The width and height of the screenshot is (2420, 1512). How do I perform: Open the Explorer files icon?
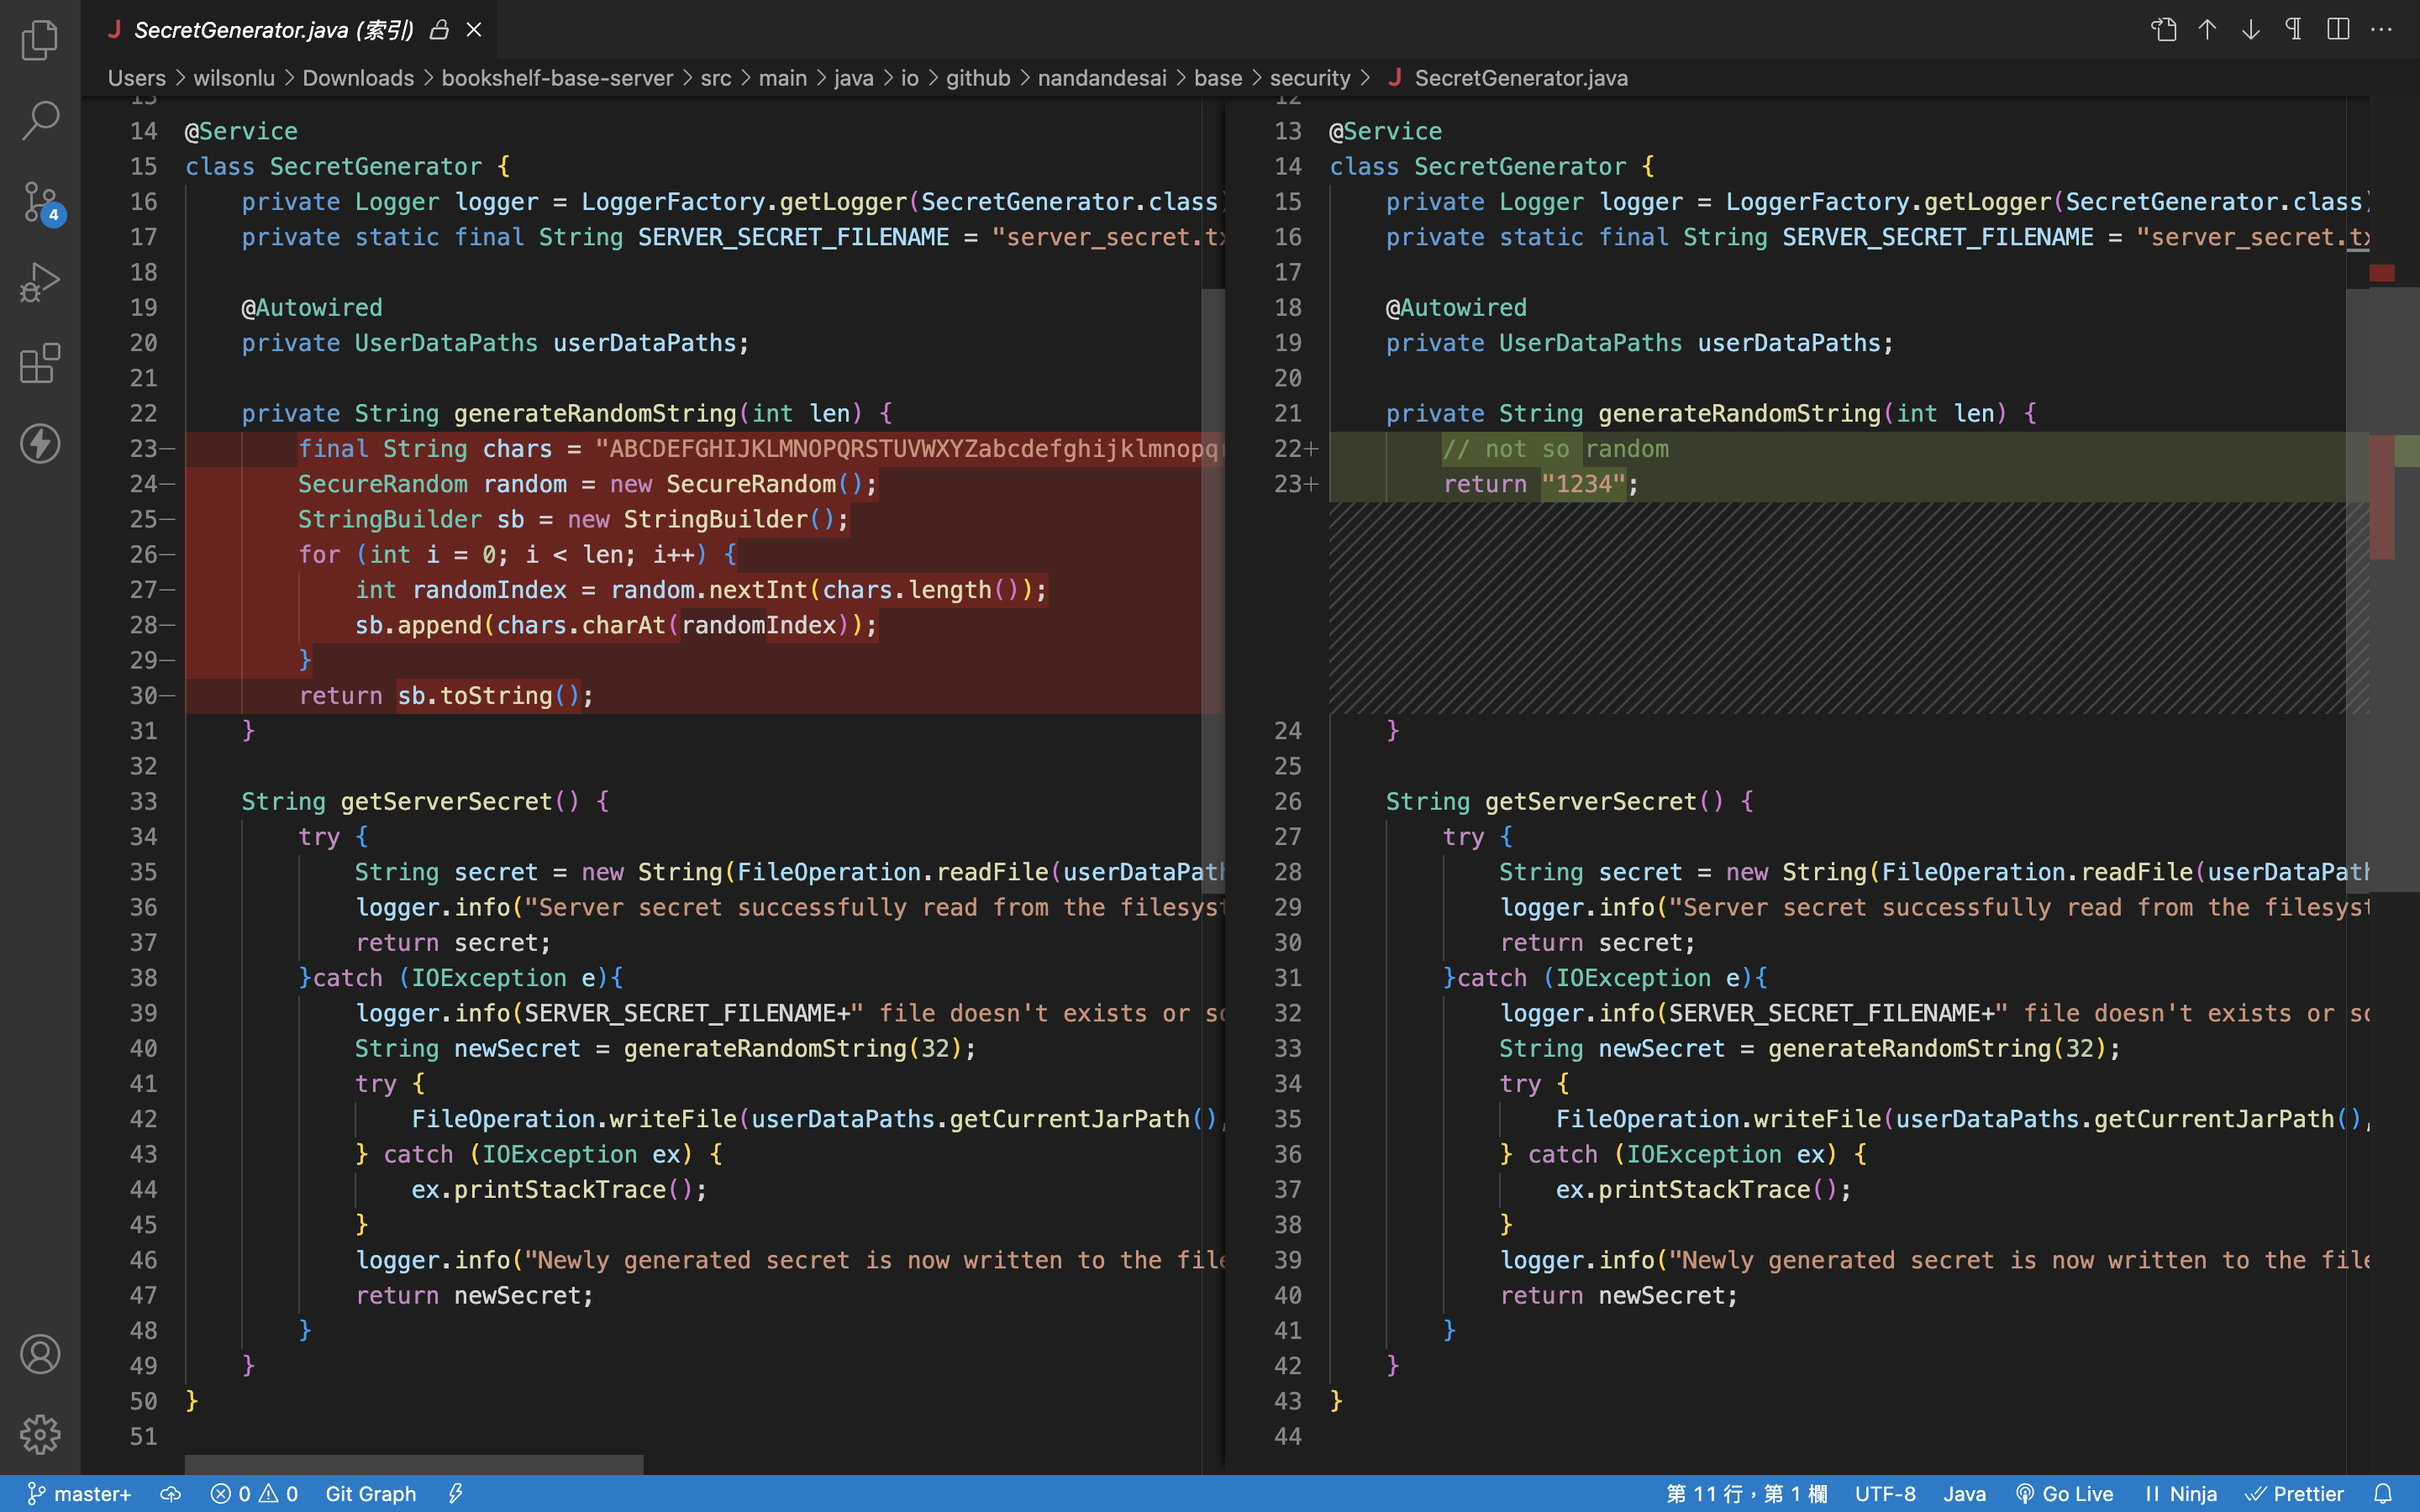click(40, 40)
